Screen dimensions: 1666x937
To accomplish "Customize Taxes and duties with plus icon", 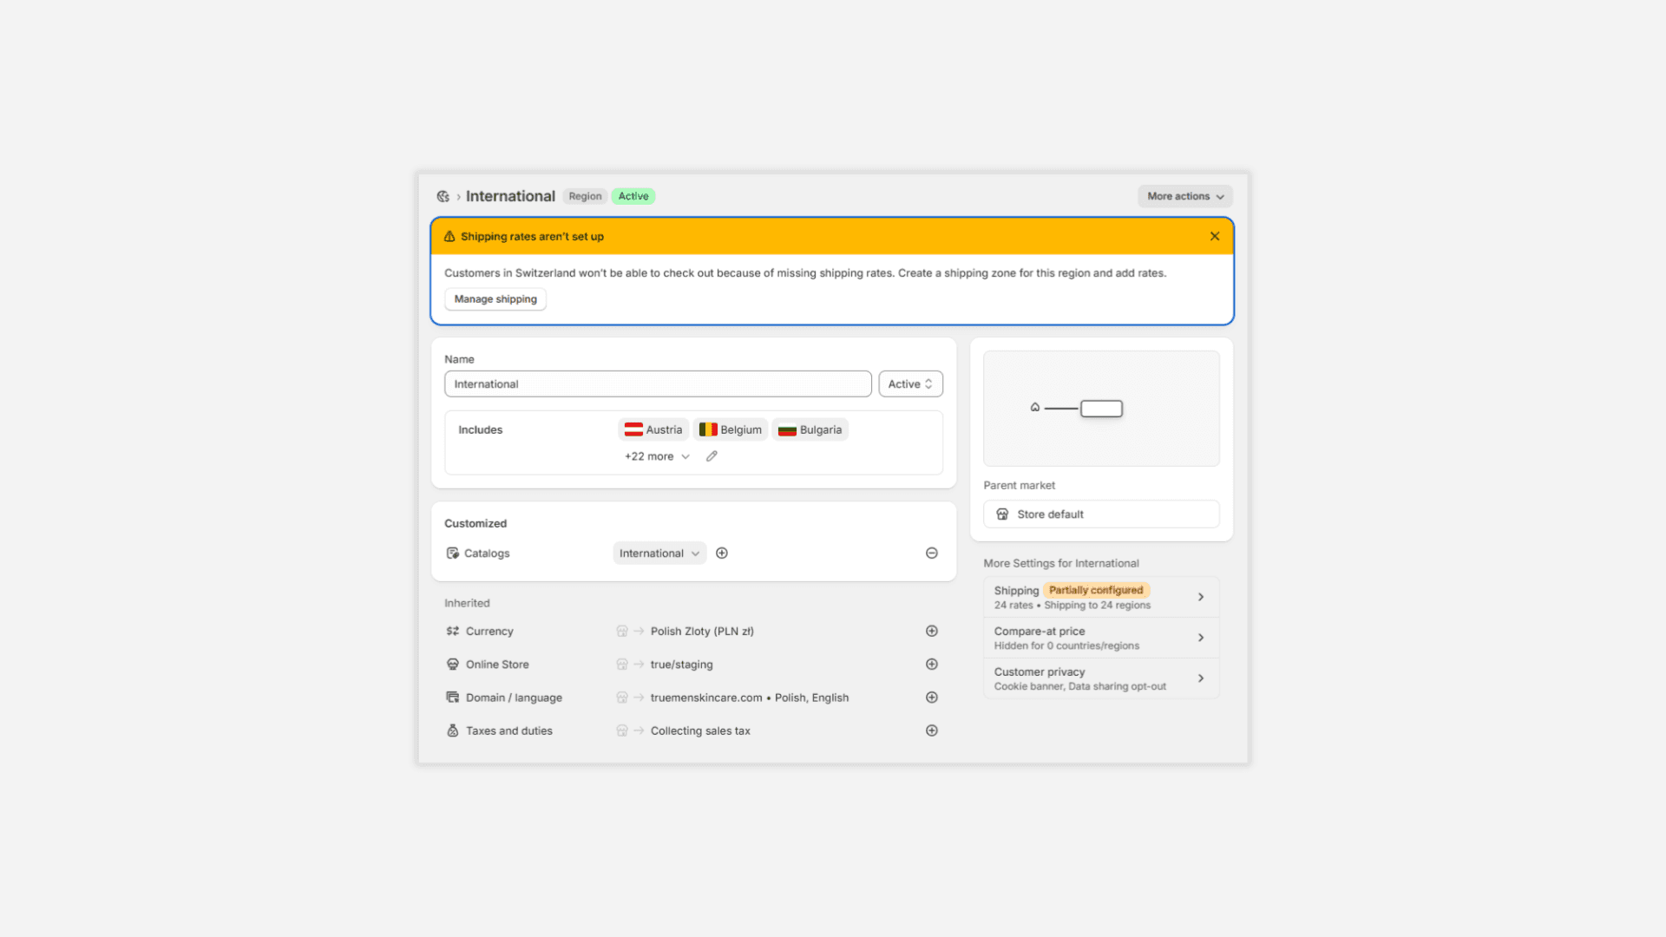I will pos(932,731).
